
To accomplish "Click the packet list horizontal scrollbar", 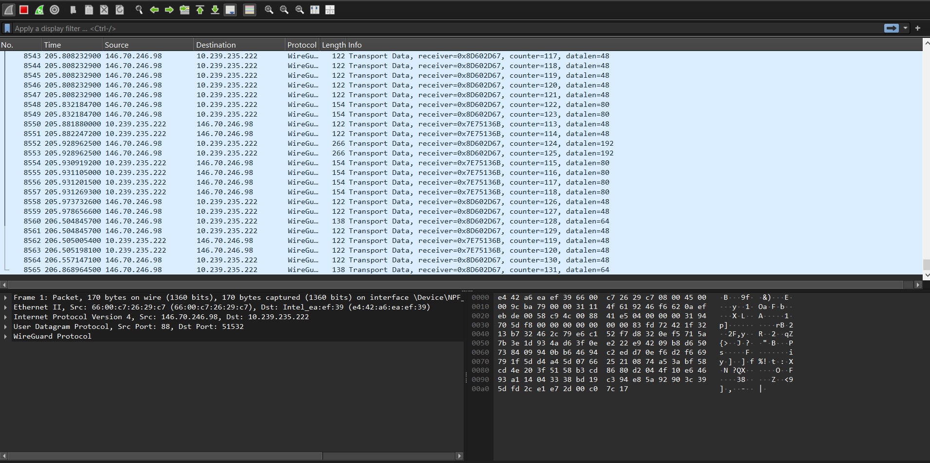I will point(456,285).
